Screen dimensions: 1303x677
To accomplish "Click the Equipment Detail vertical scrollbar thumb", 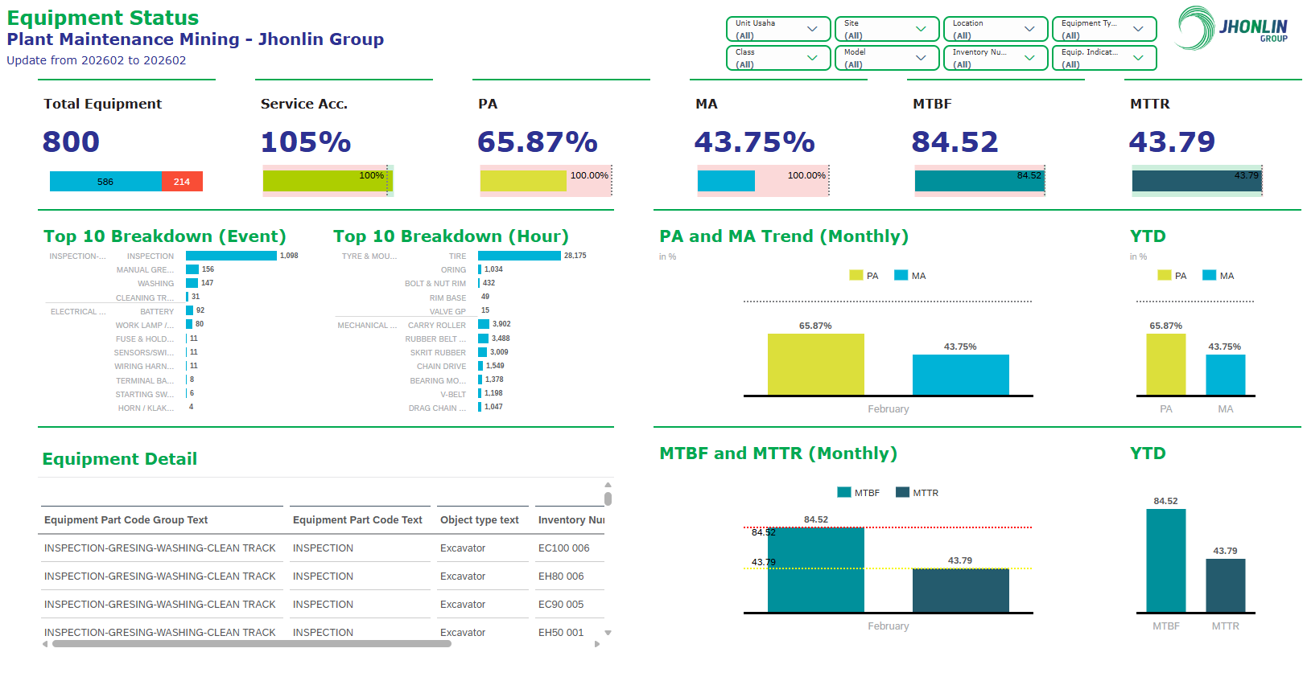I will coord(608,499).
